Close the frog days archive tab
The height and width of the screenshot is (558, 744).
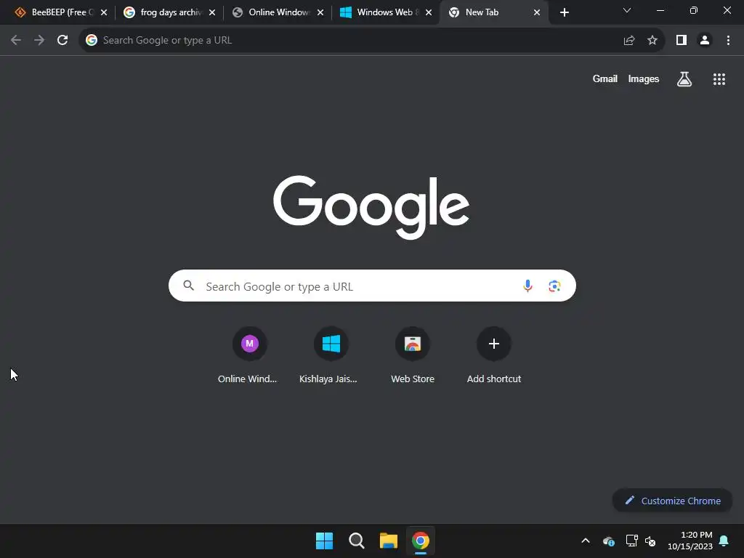coord(212,13)
